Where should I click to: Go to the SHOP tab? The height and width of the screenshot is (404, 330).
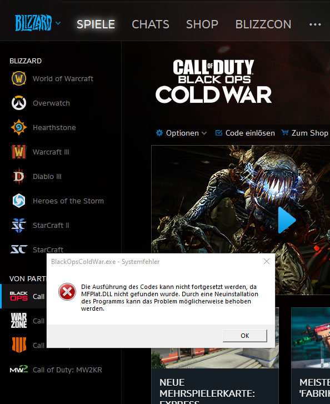coord(202,24)
